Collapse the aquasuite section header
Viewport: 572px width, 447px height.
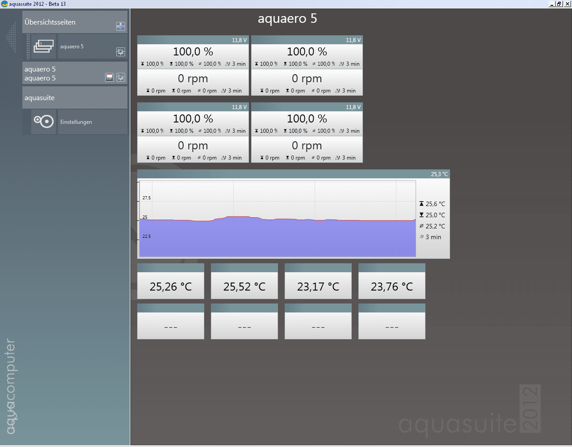click(x=75, y=97)
